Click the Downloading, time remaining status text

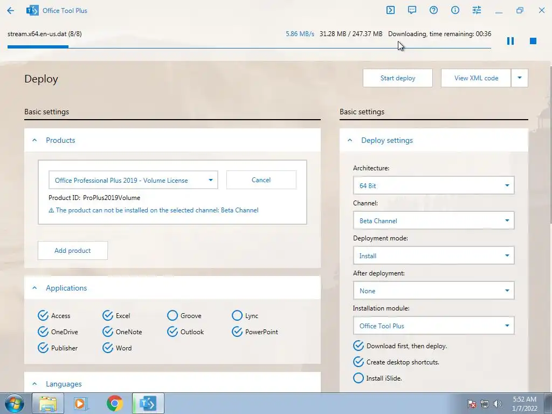440,34
